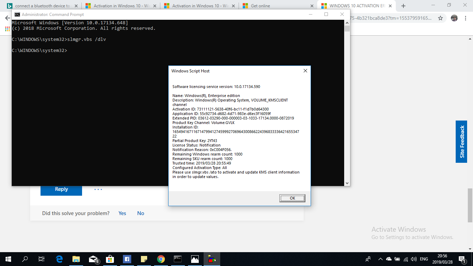Answer No to 'Did this solve your problem?'
The image size is (473, 266).
point(141,213)
